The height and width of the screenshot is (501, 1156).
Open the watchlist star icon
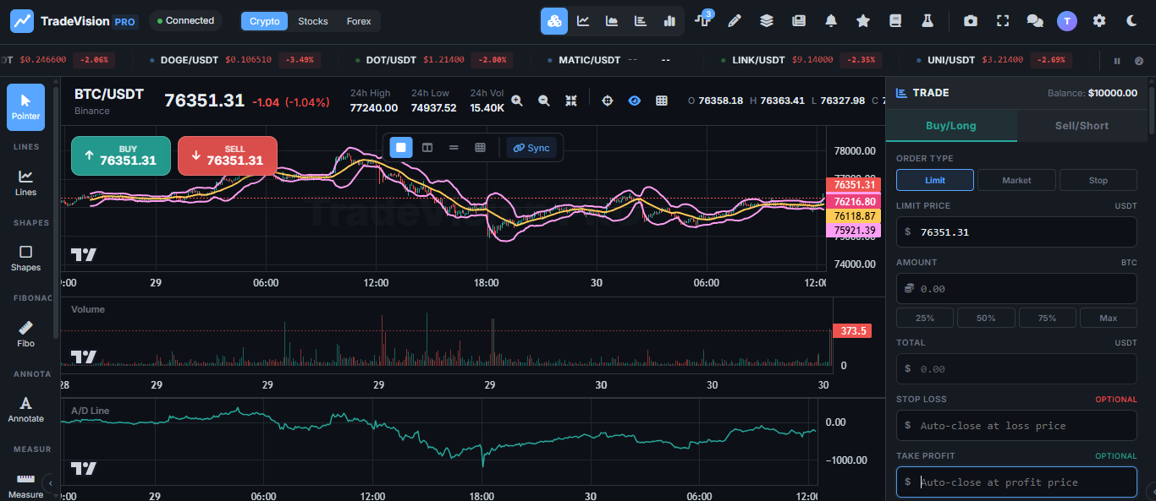click(863, 21)
